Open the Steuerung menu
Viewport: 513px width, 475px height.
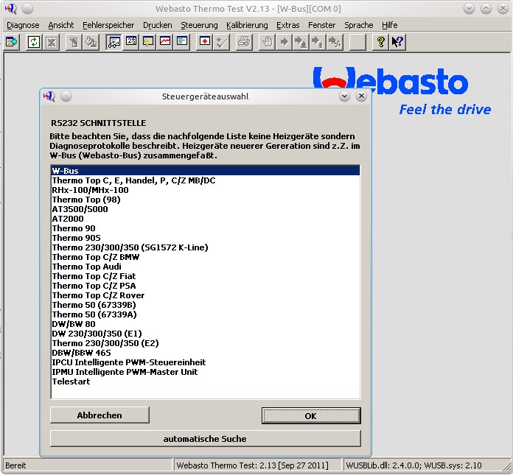tap(199, 25)
